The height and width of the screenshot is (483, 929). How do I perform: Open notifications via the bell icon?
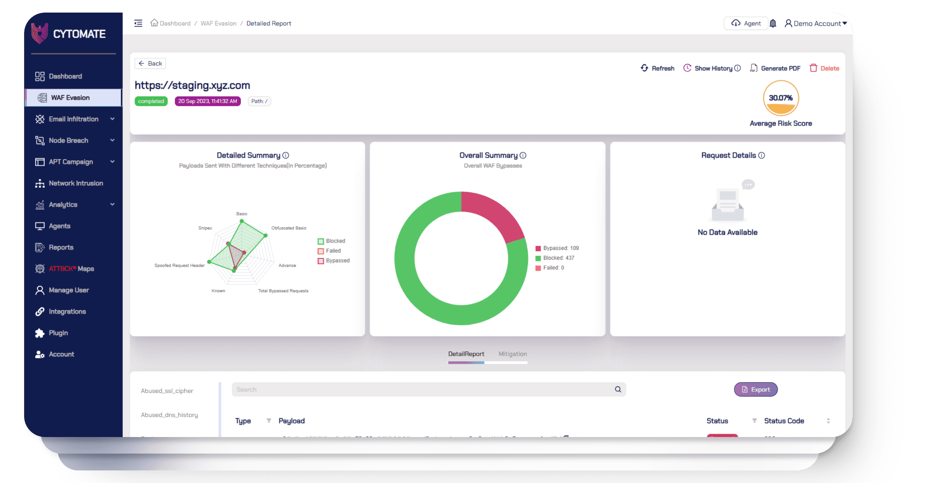[x=773, y=23]
